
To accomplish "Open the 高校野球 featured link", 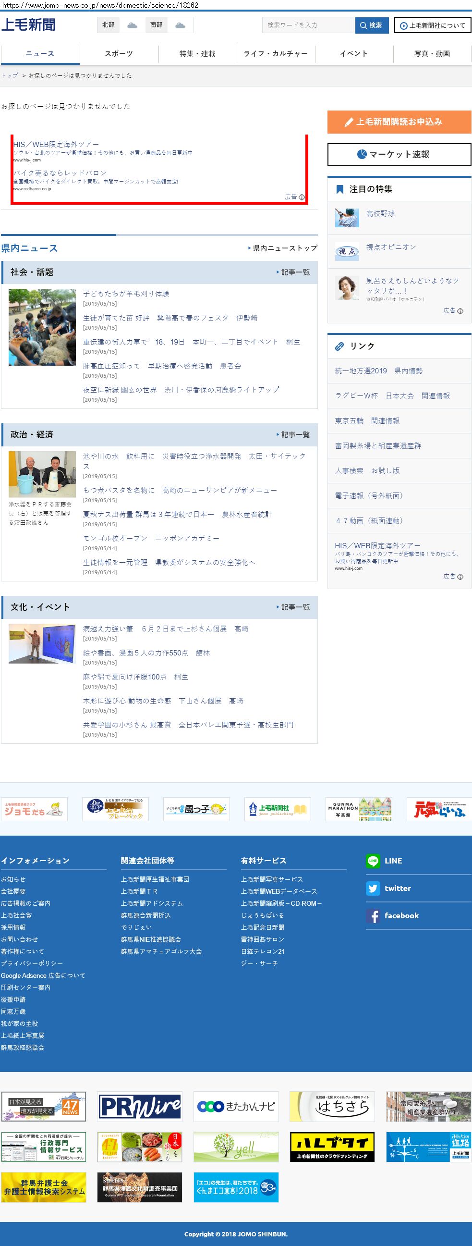I will click(x=380, y=214).
